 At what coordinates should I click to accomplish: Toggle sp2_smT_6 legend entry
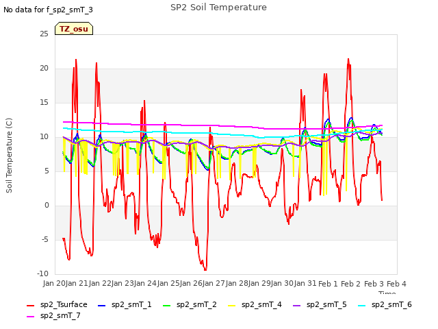click(385, 304)
